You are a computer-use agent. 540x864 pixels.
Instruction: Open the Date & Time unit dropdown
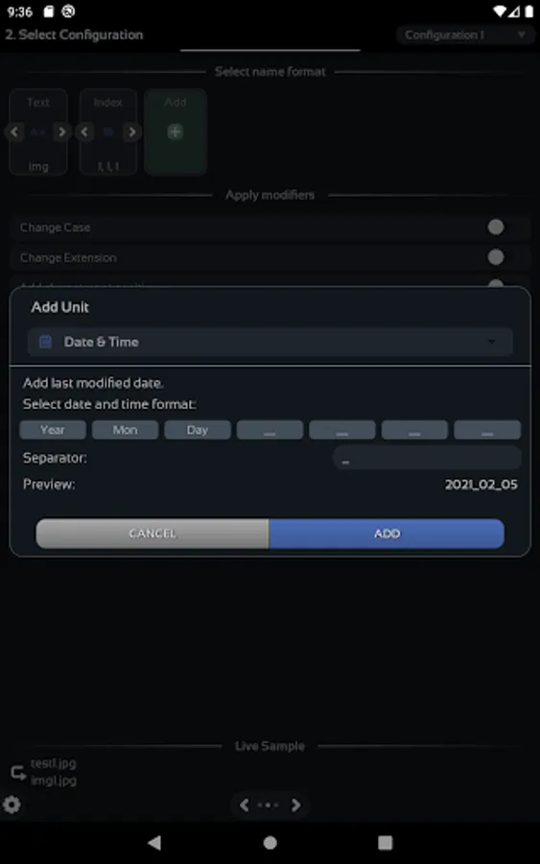tap(270, 342)
